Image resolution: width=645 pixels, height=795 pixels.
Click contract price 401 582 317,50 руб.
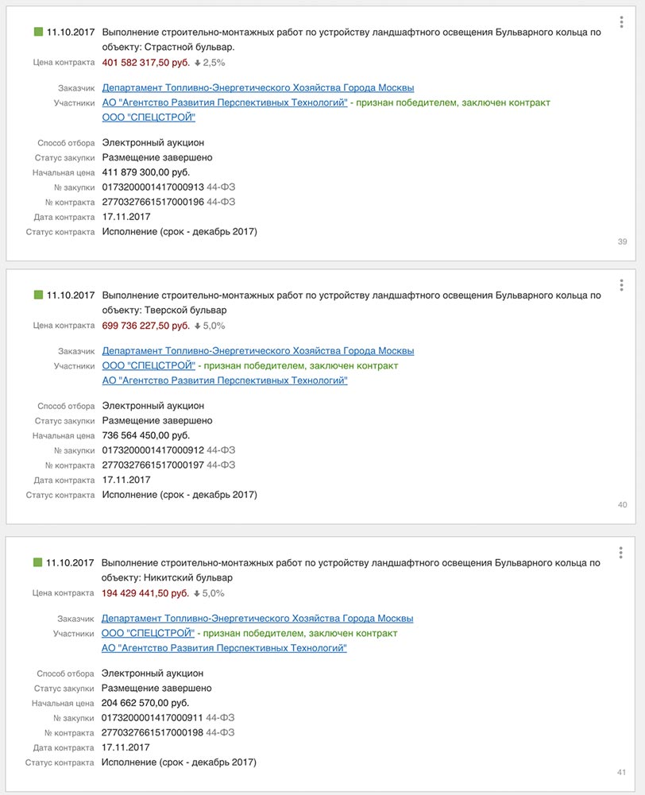coord(146,63)
